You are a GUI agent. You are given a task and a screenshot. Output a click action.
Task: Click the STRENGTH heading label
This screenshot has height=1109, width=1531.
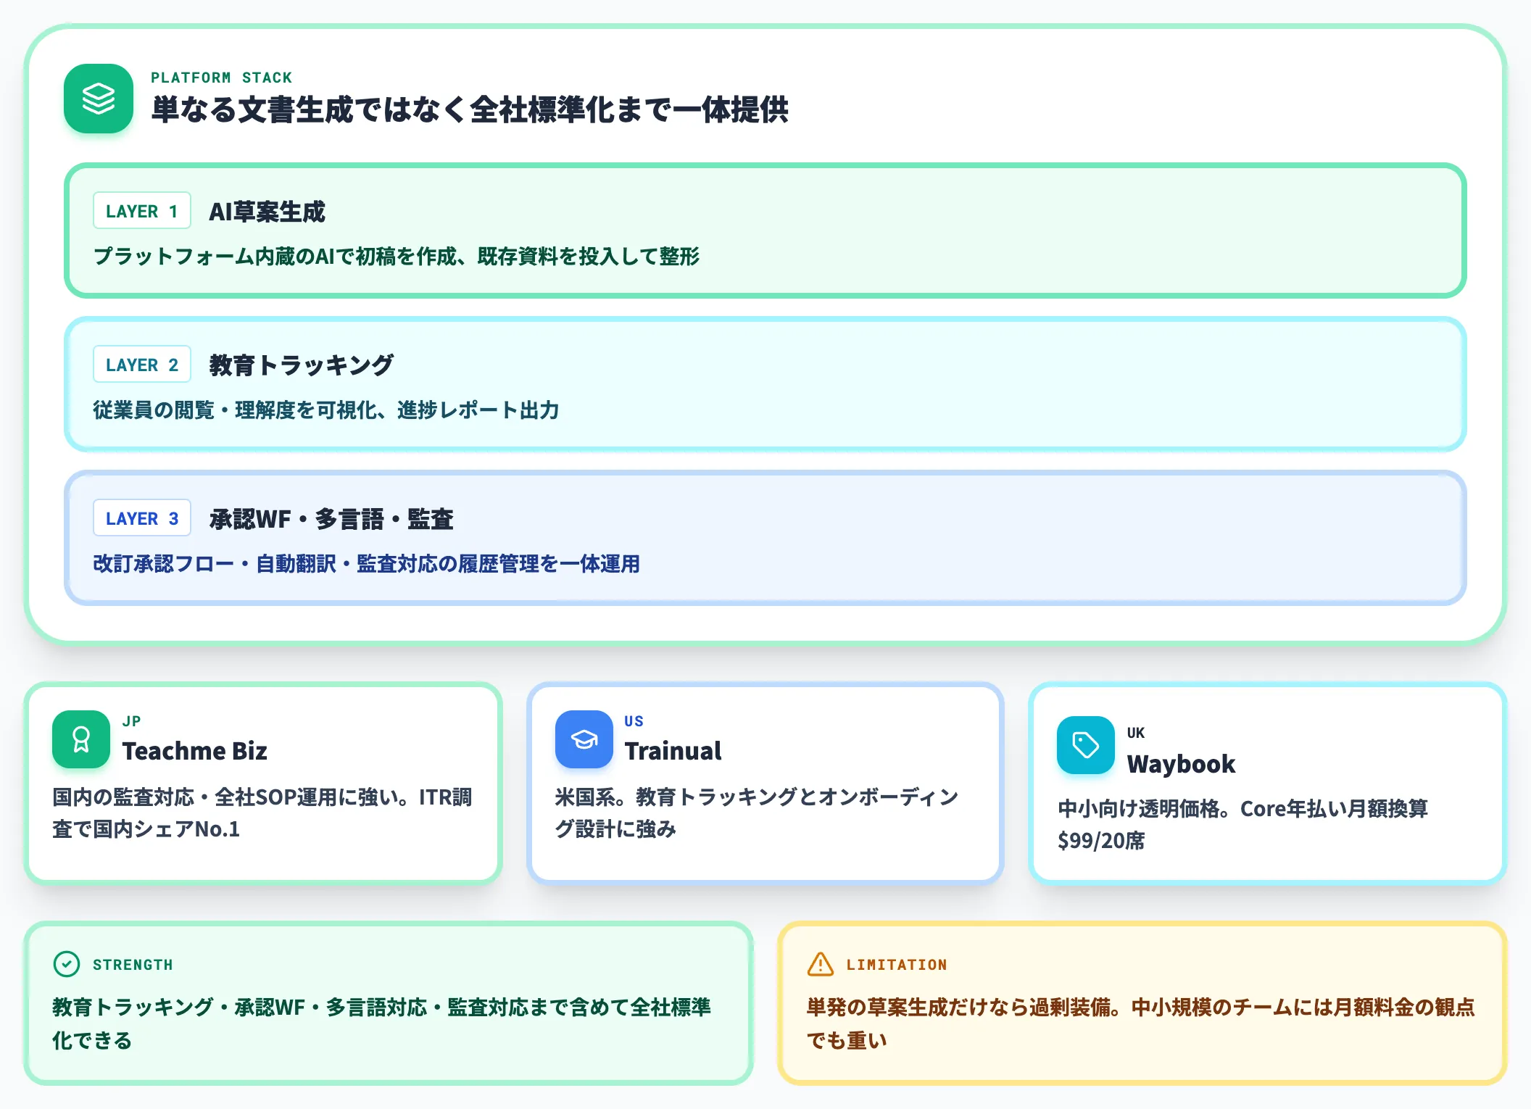133,965
